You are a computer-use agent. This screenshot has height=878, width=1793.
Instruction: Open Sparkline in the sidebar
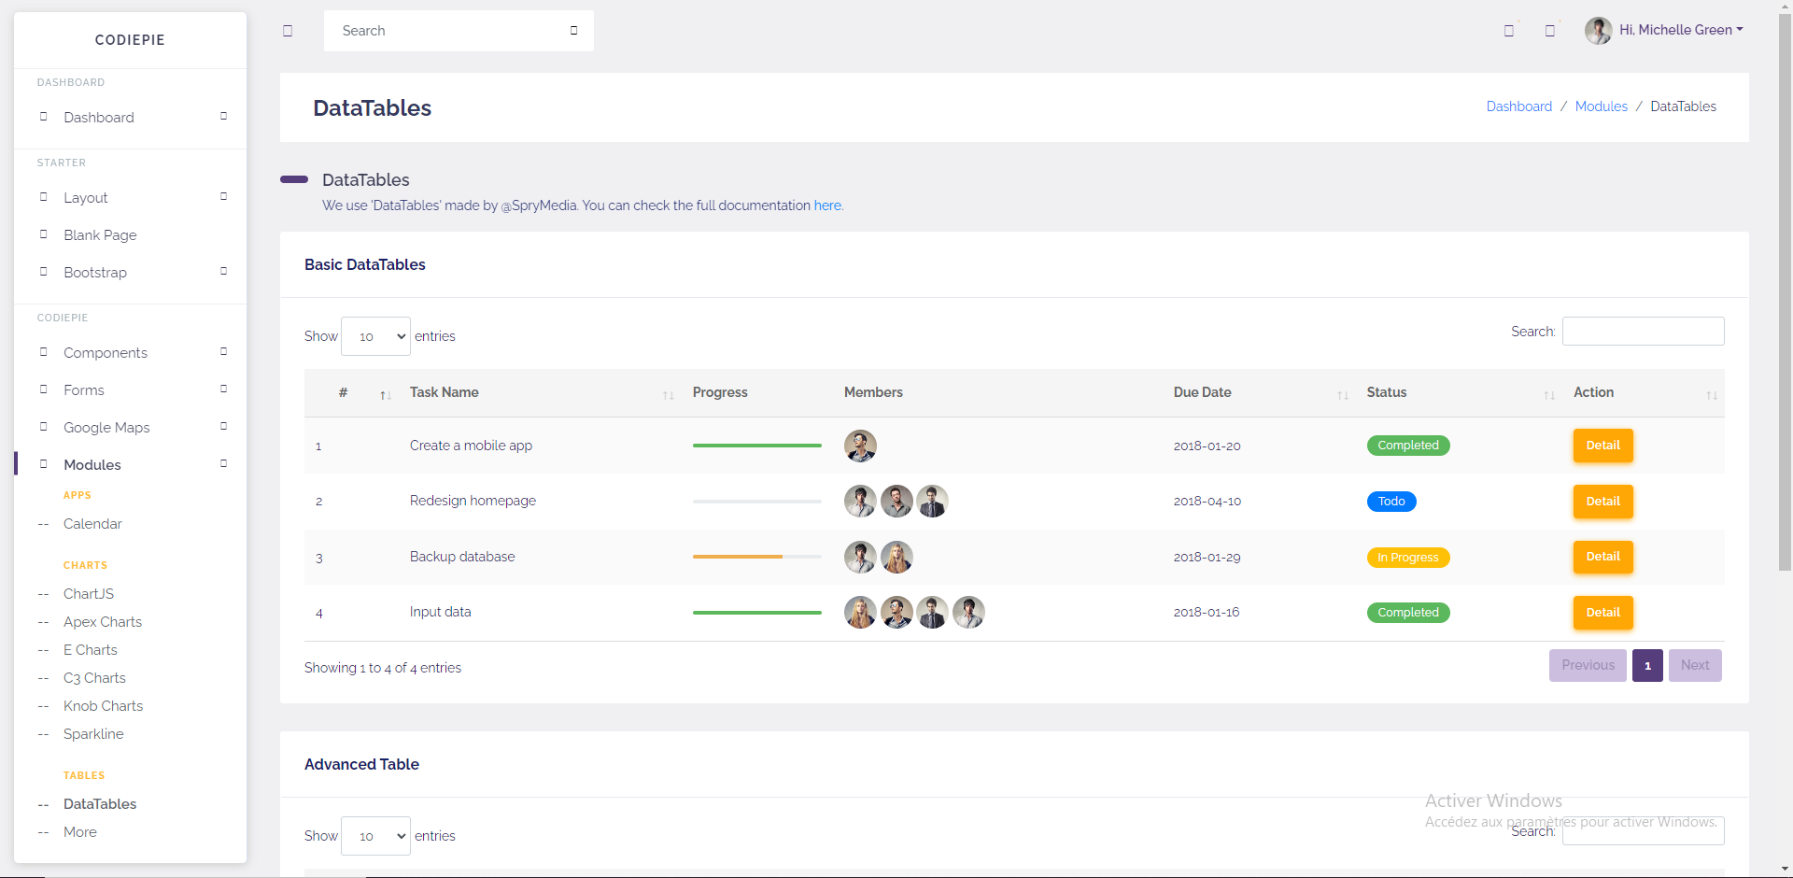(93, 734)
